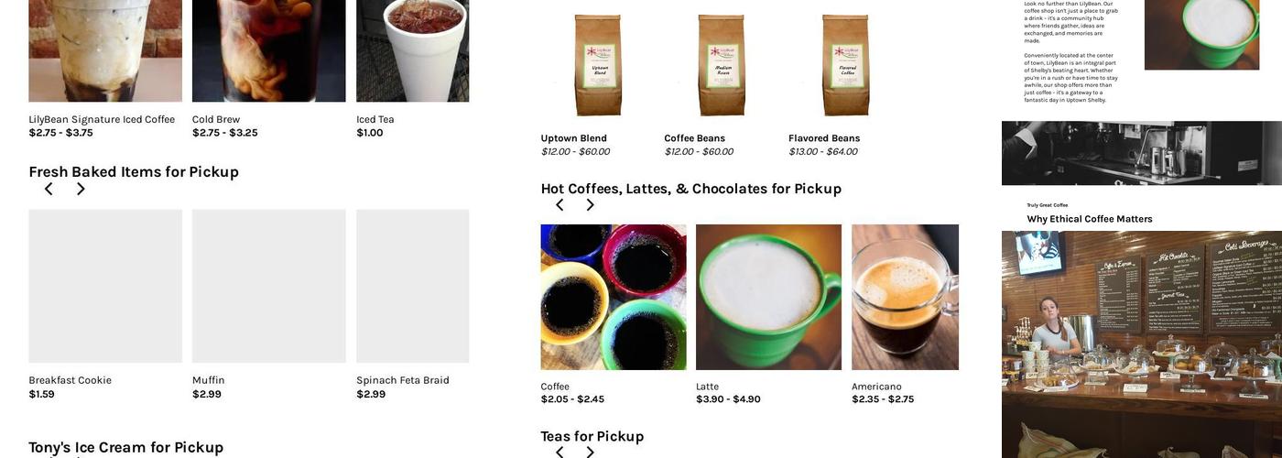1282x458 pixels.
Task: Open the Muffin item link
Action: [208, 380]
